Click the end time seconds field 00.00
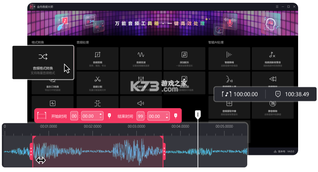 point(159,116)
